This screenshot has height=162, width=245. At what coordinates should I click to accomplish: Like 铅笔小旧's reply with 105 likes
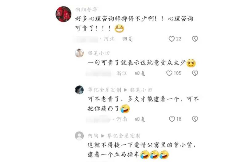click(169, 73)
